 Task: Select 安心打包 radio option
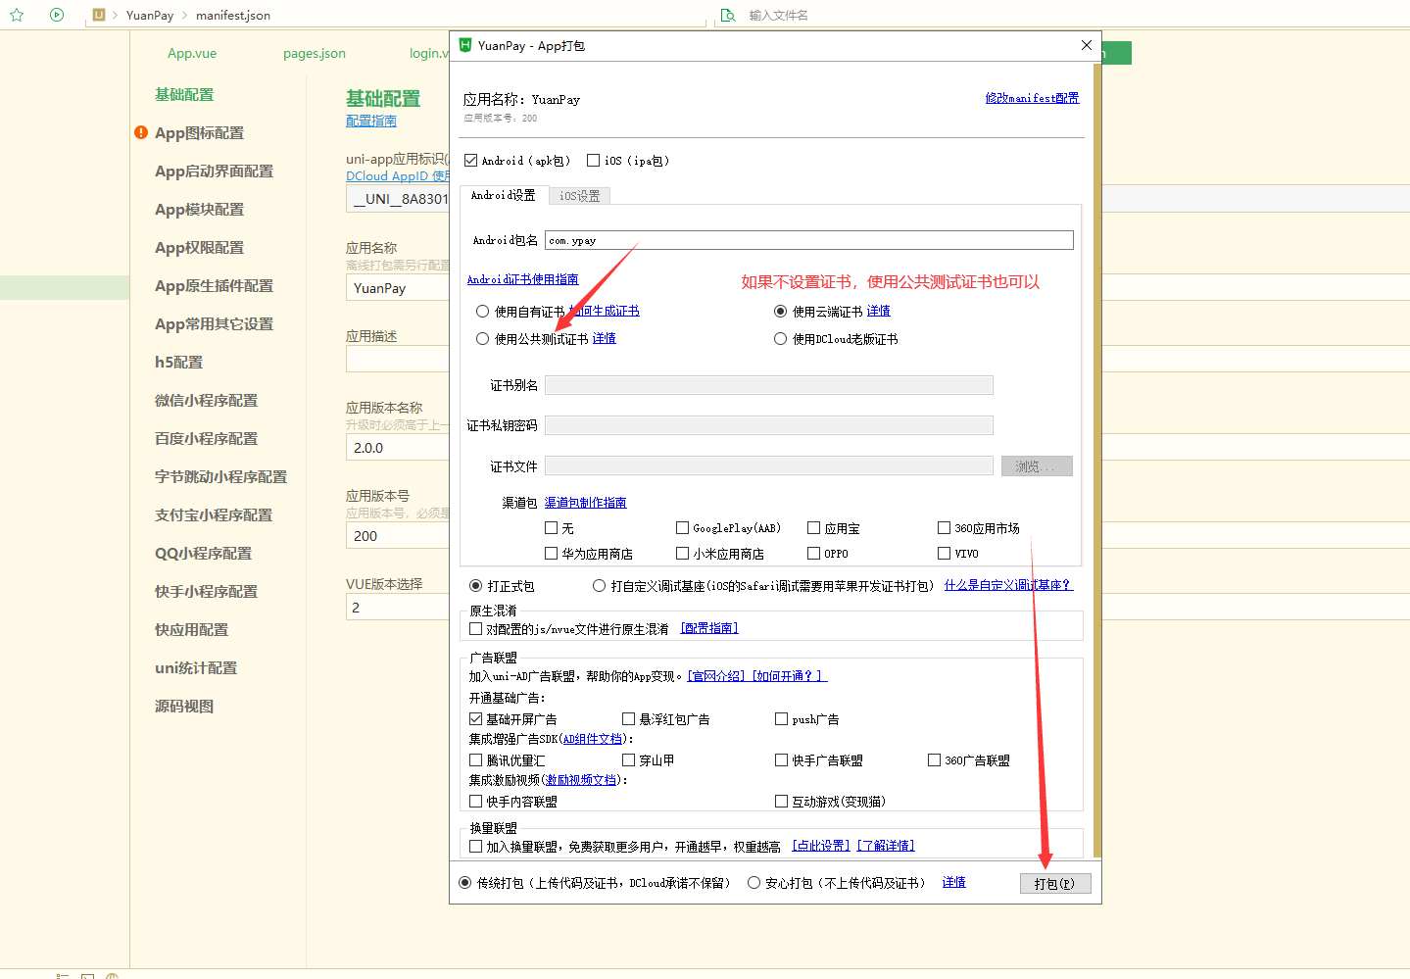754,883
